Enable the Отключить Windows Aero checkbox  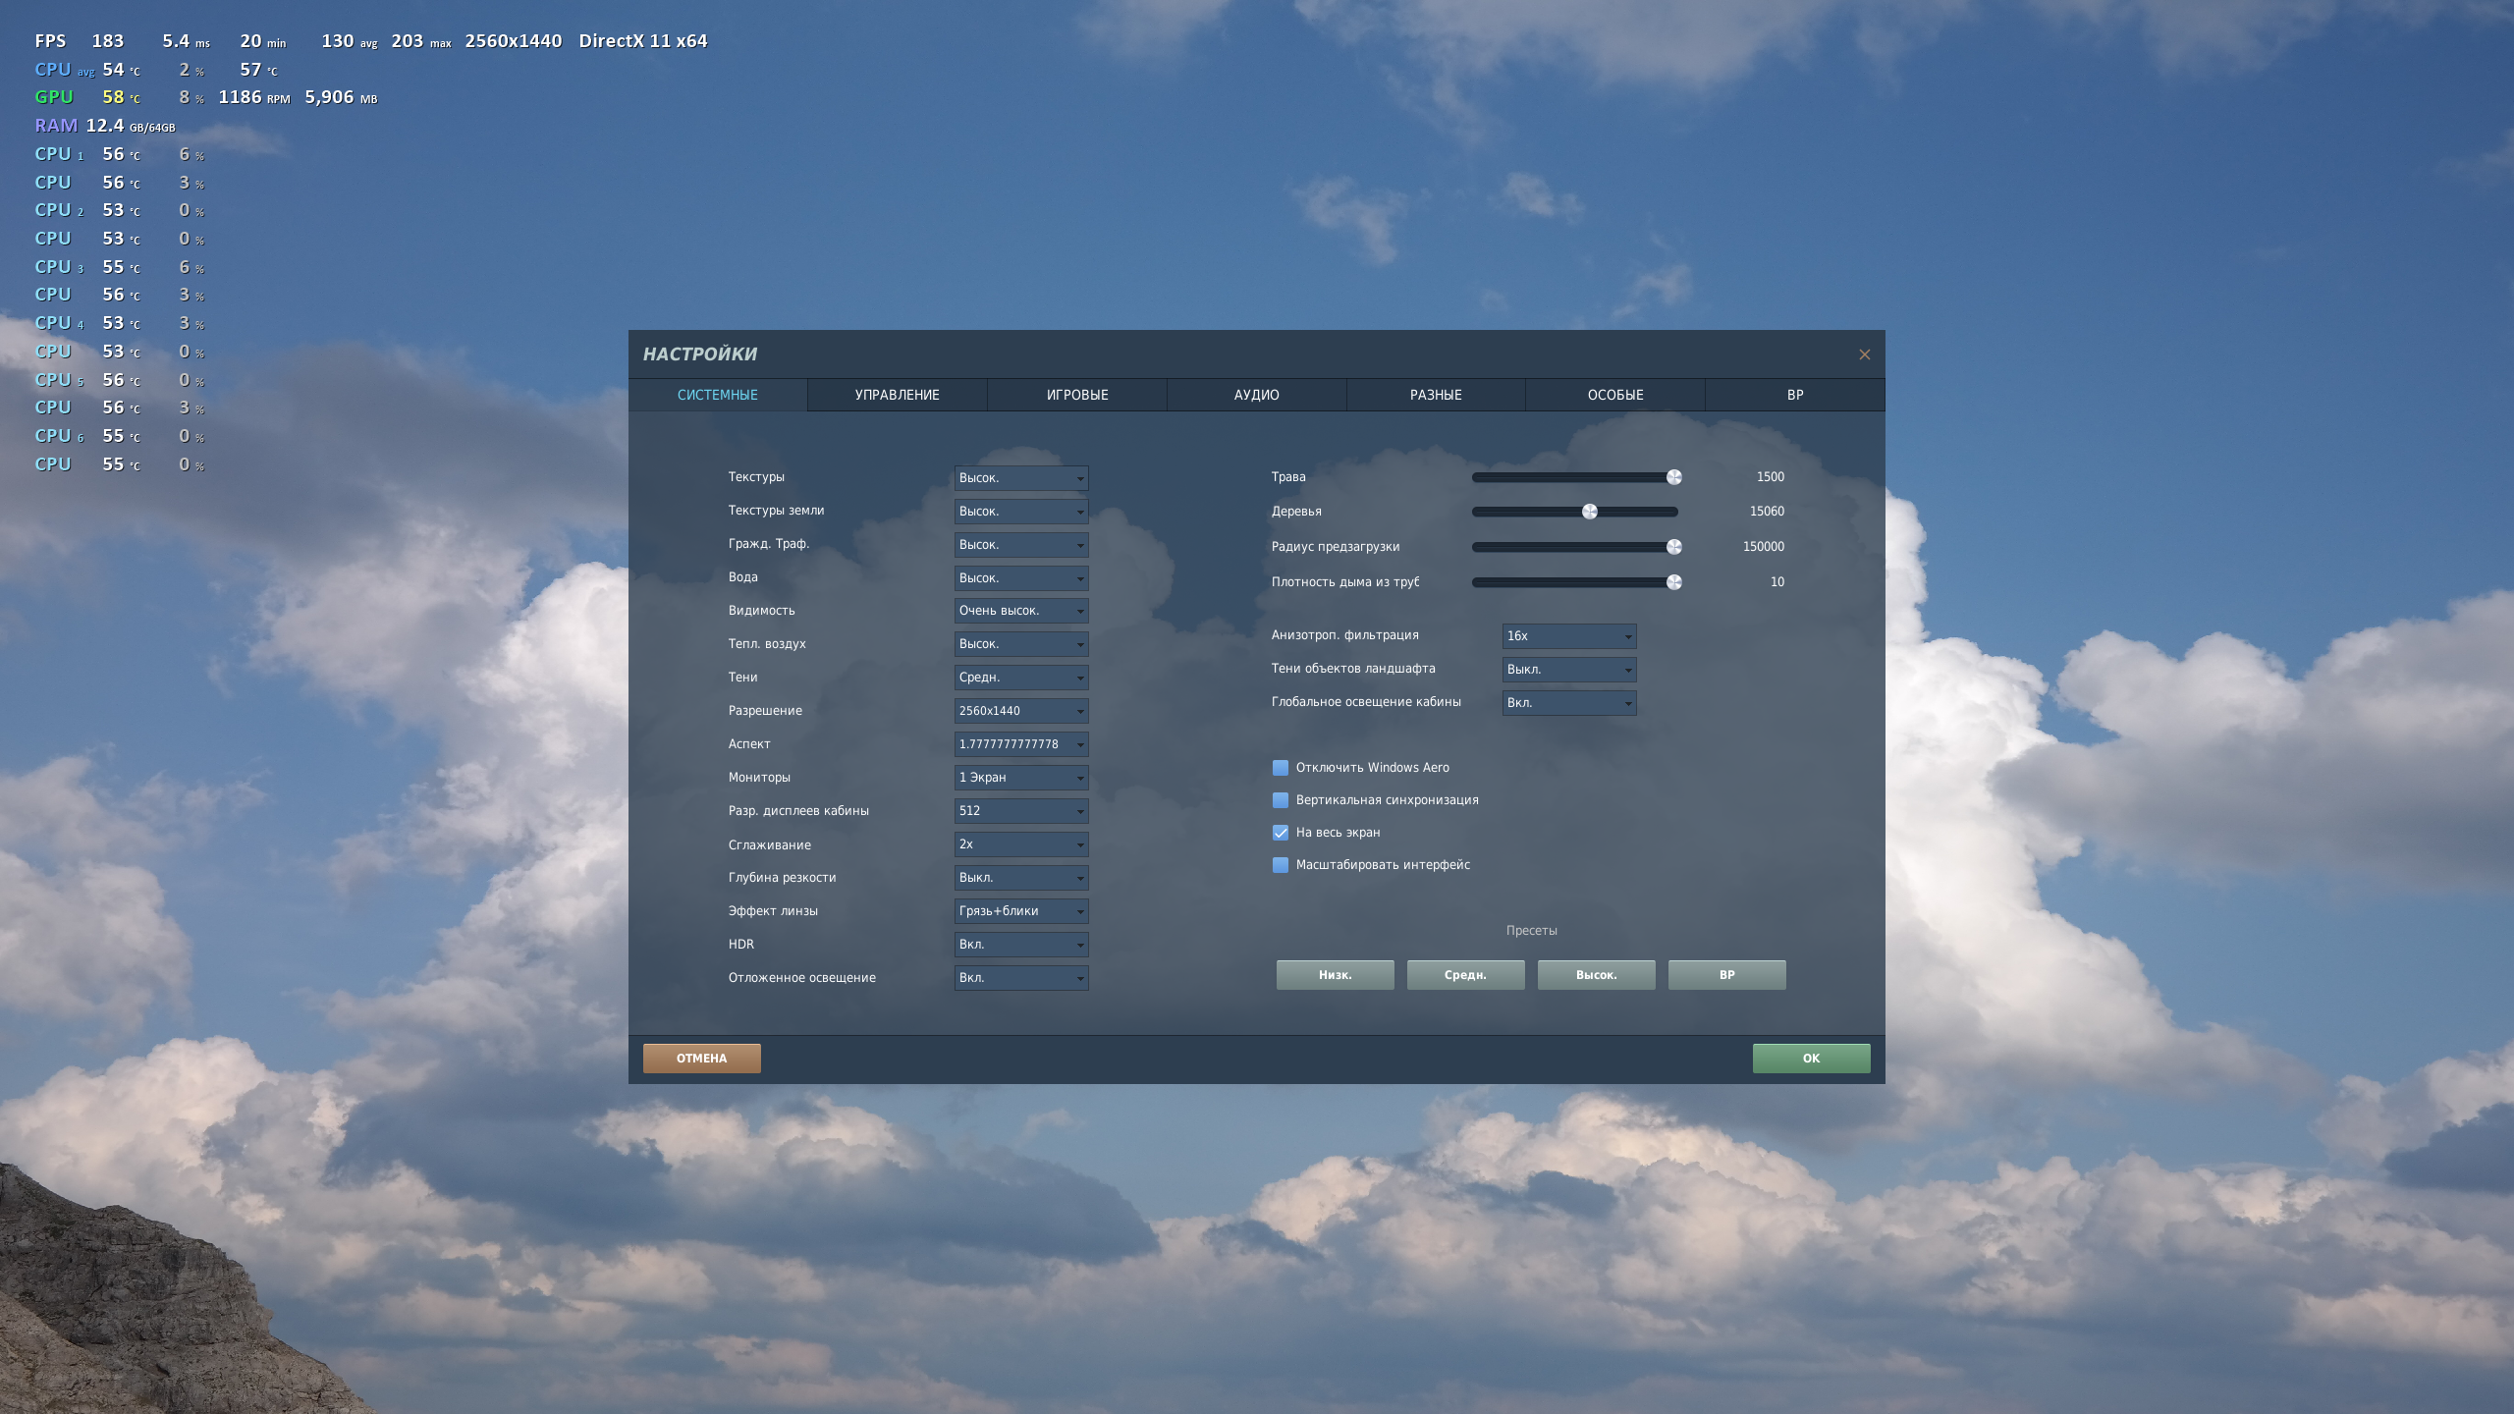(1281, 768)
